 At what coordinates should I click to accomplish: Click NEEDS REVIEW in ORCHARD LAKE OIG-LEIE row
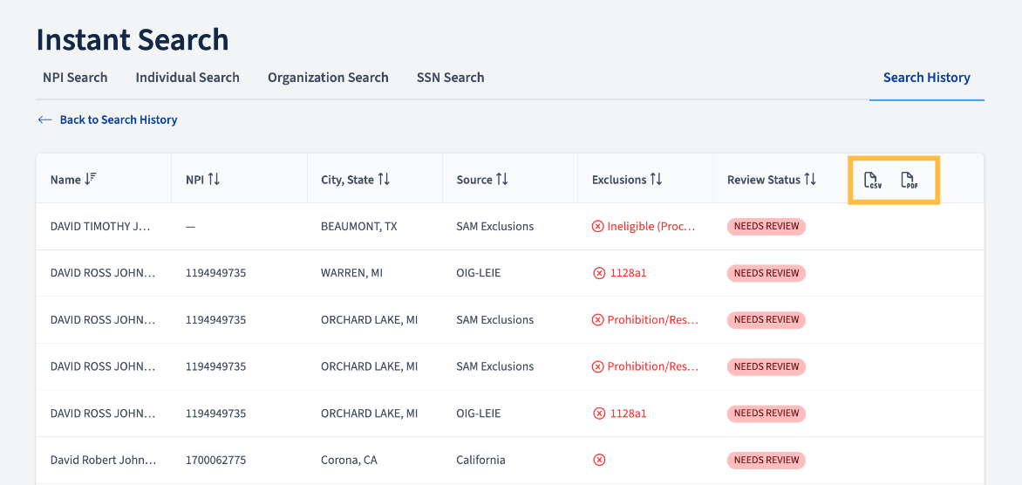coord(766,413)
